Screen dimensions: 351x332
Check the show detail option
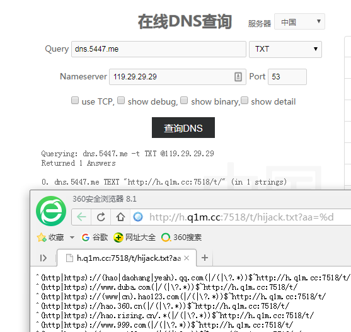245,100
